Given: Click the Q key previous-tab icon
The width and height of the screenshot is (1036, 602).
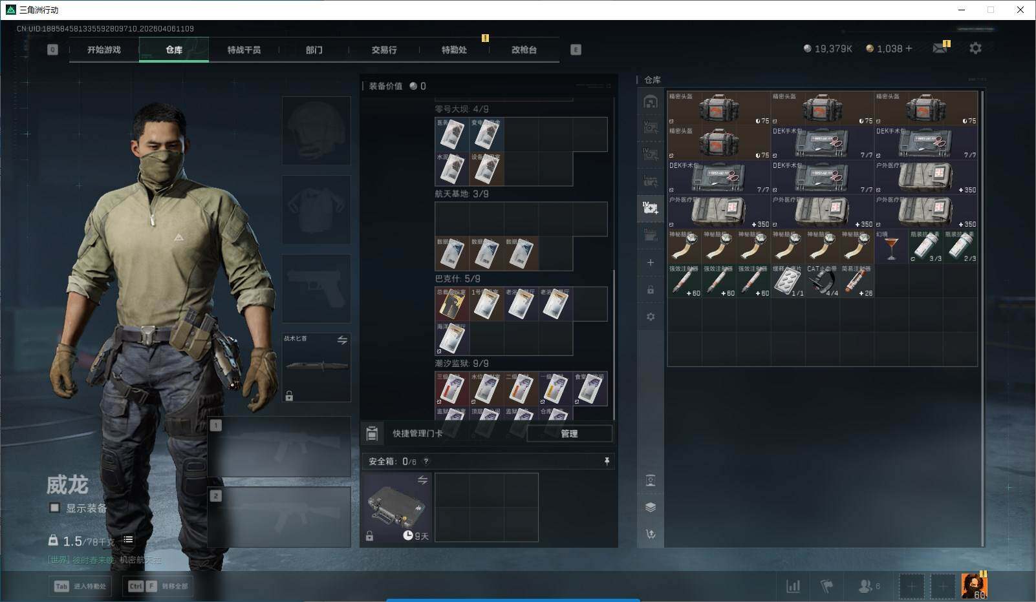Looking at the screenshot, I should coord(53,50).
